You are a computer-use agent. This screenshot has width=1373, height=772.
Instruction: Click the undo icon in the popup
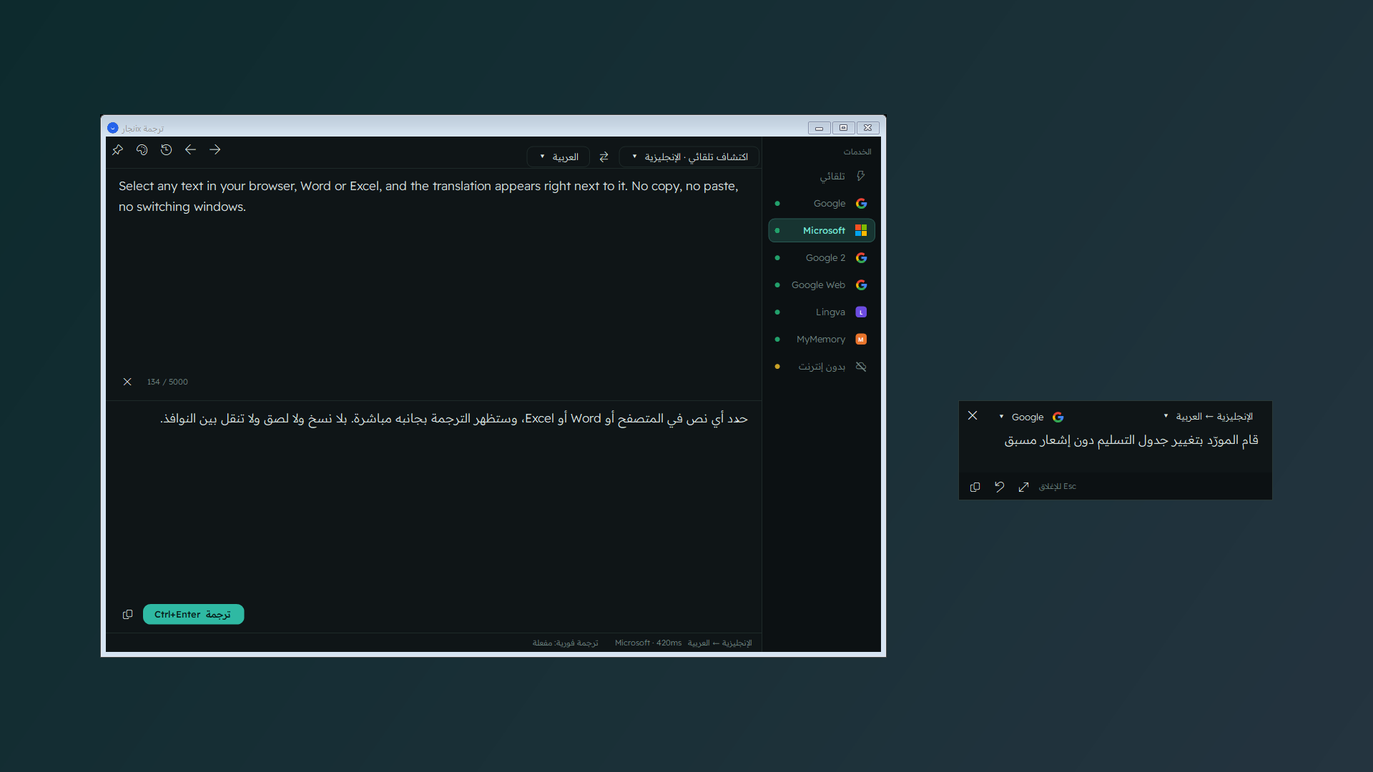point(999,487)
